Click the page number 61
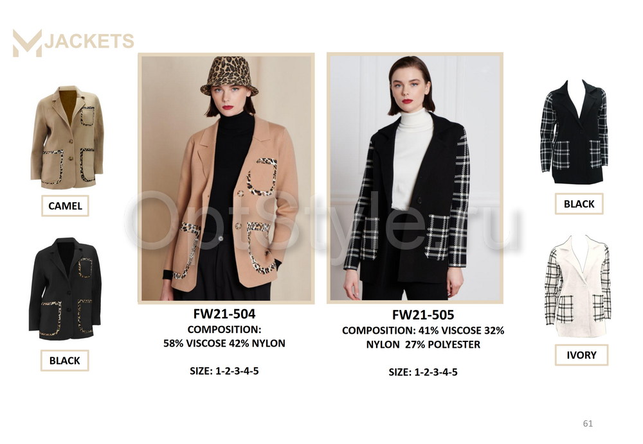 588,423
